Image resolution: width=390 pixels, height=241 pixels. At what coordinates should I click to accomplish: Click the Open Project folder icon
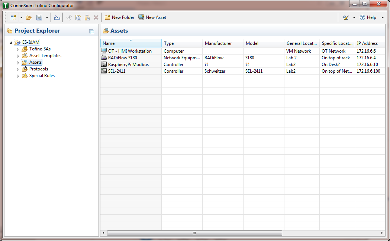pyautogui.click(x=29, y=17)
